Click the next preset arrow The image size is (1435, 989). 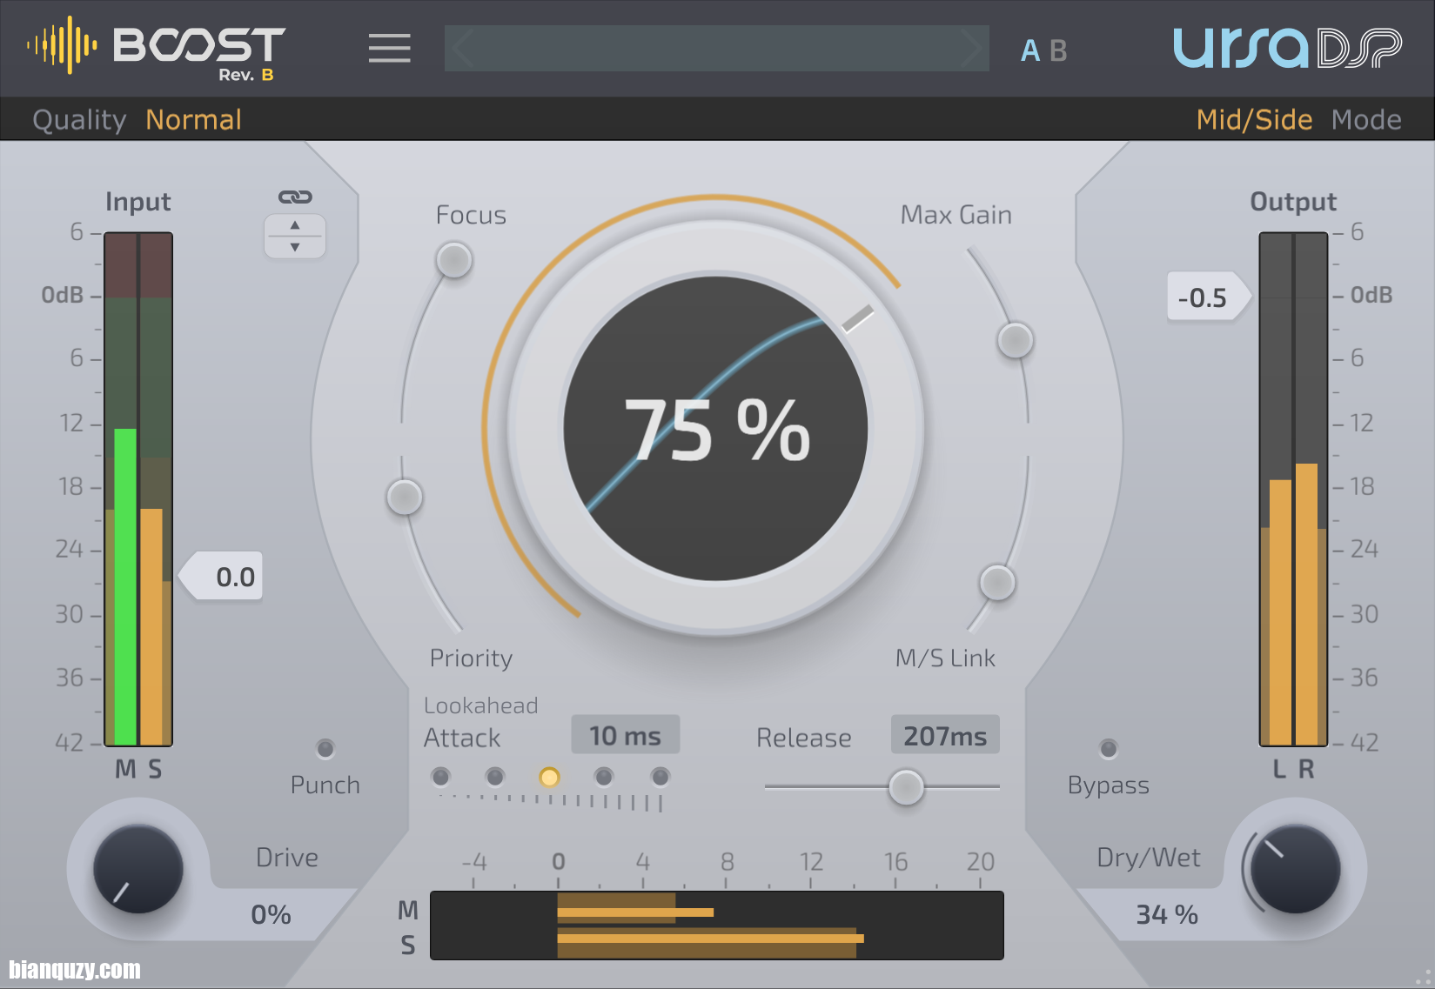coord(970,49)
